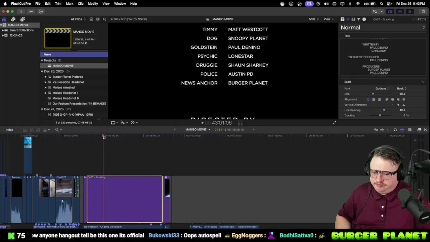Screen dimensions: 430x242
Task: Reset the Basic section parameters
Action: (423, 82)
